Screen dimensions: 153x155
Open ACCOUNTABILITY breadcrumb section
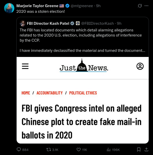point(50,93)
